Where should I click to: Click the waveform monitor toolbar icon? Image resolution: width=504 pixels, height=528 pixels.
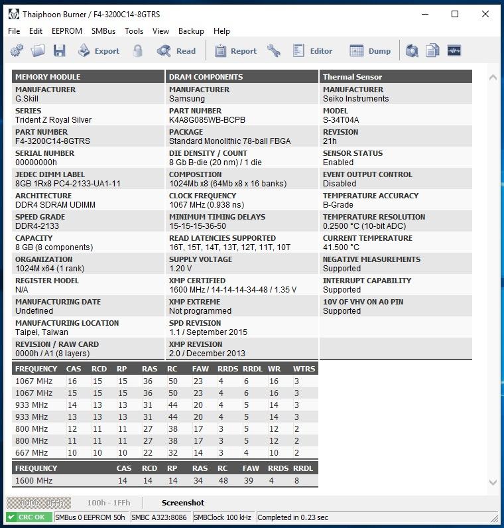pos(454,51)
